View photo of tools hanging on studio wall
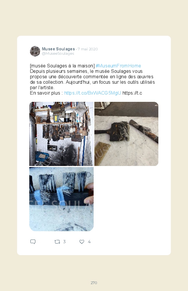The width and height of the screenshot is (188, 291). pos(61,134)
